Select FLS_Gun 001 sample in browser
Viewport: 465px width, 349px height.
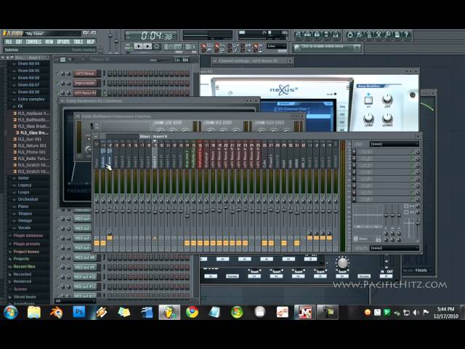pos(29,139)
